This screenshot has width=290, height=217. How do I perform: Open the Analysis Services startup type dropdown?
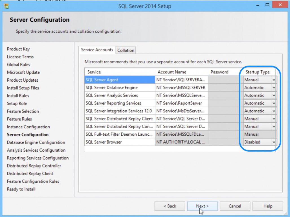[273, 95]
